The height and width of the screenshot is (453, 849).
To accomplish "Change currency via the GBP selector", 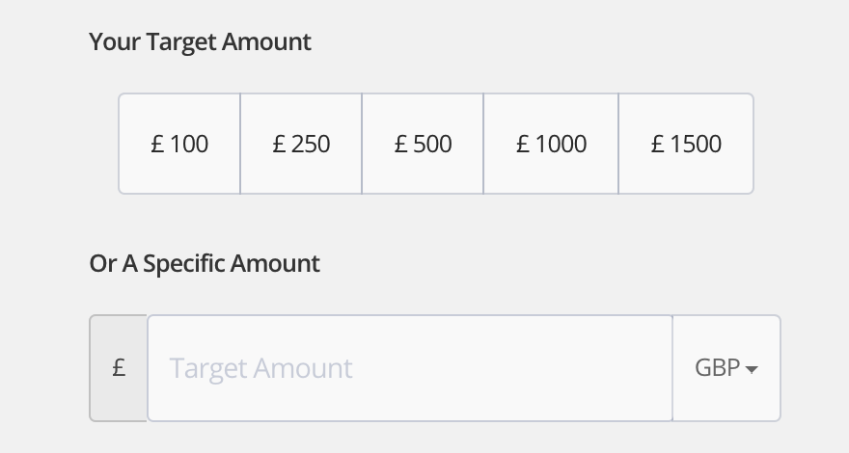I will click(x=726, y=368).
